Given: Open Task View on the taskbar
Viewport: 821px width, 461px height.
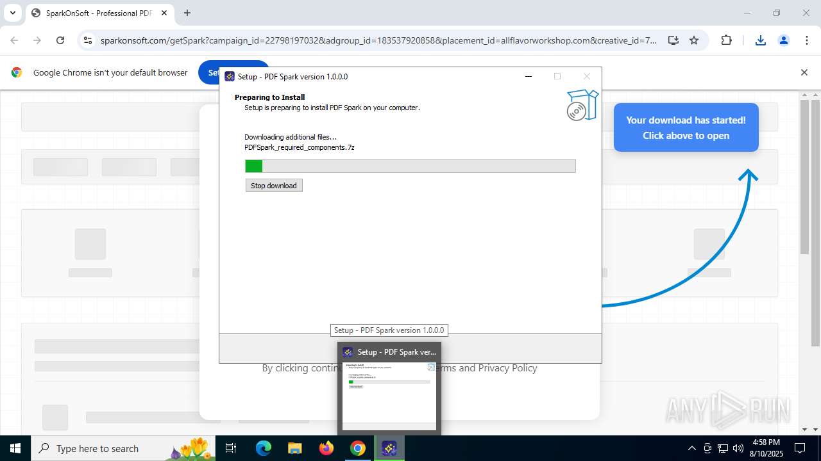Looking at the screenshot, I should [x=231, y=448].
